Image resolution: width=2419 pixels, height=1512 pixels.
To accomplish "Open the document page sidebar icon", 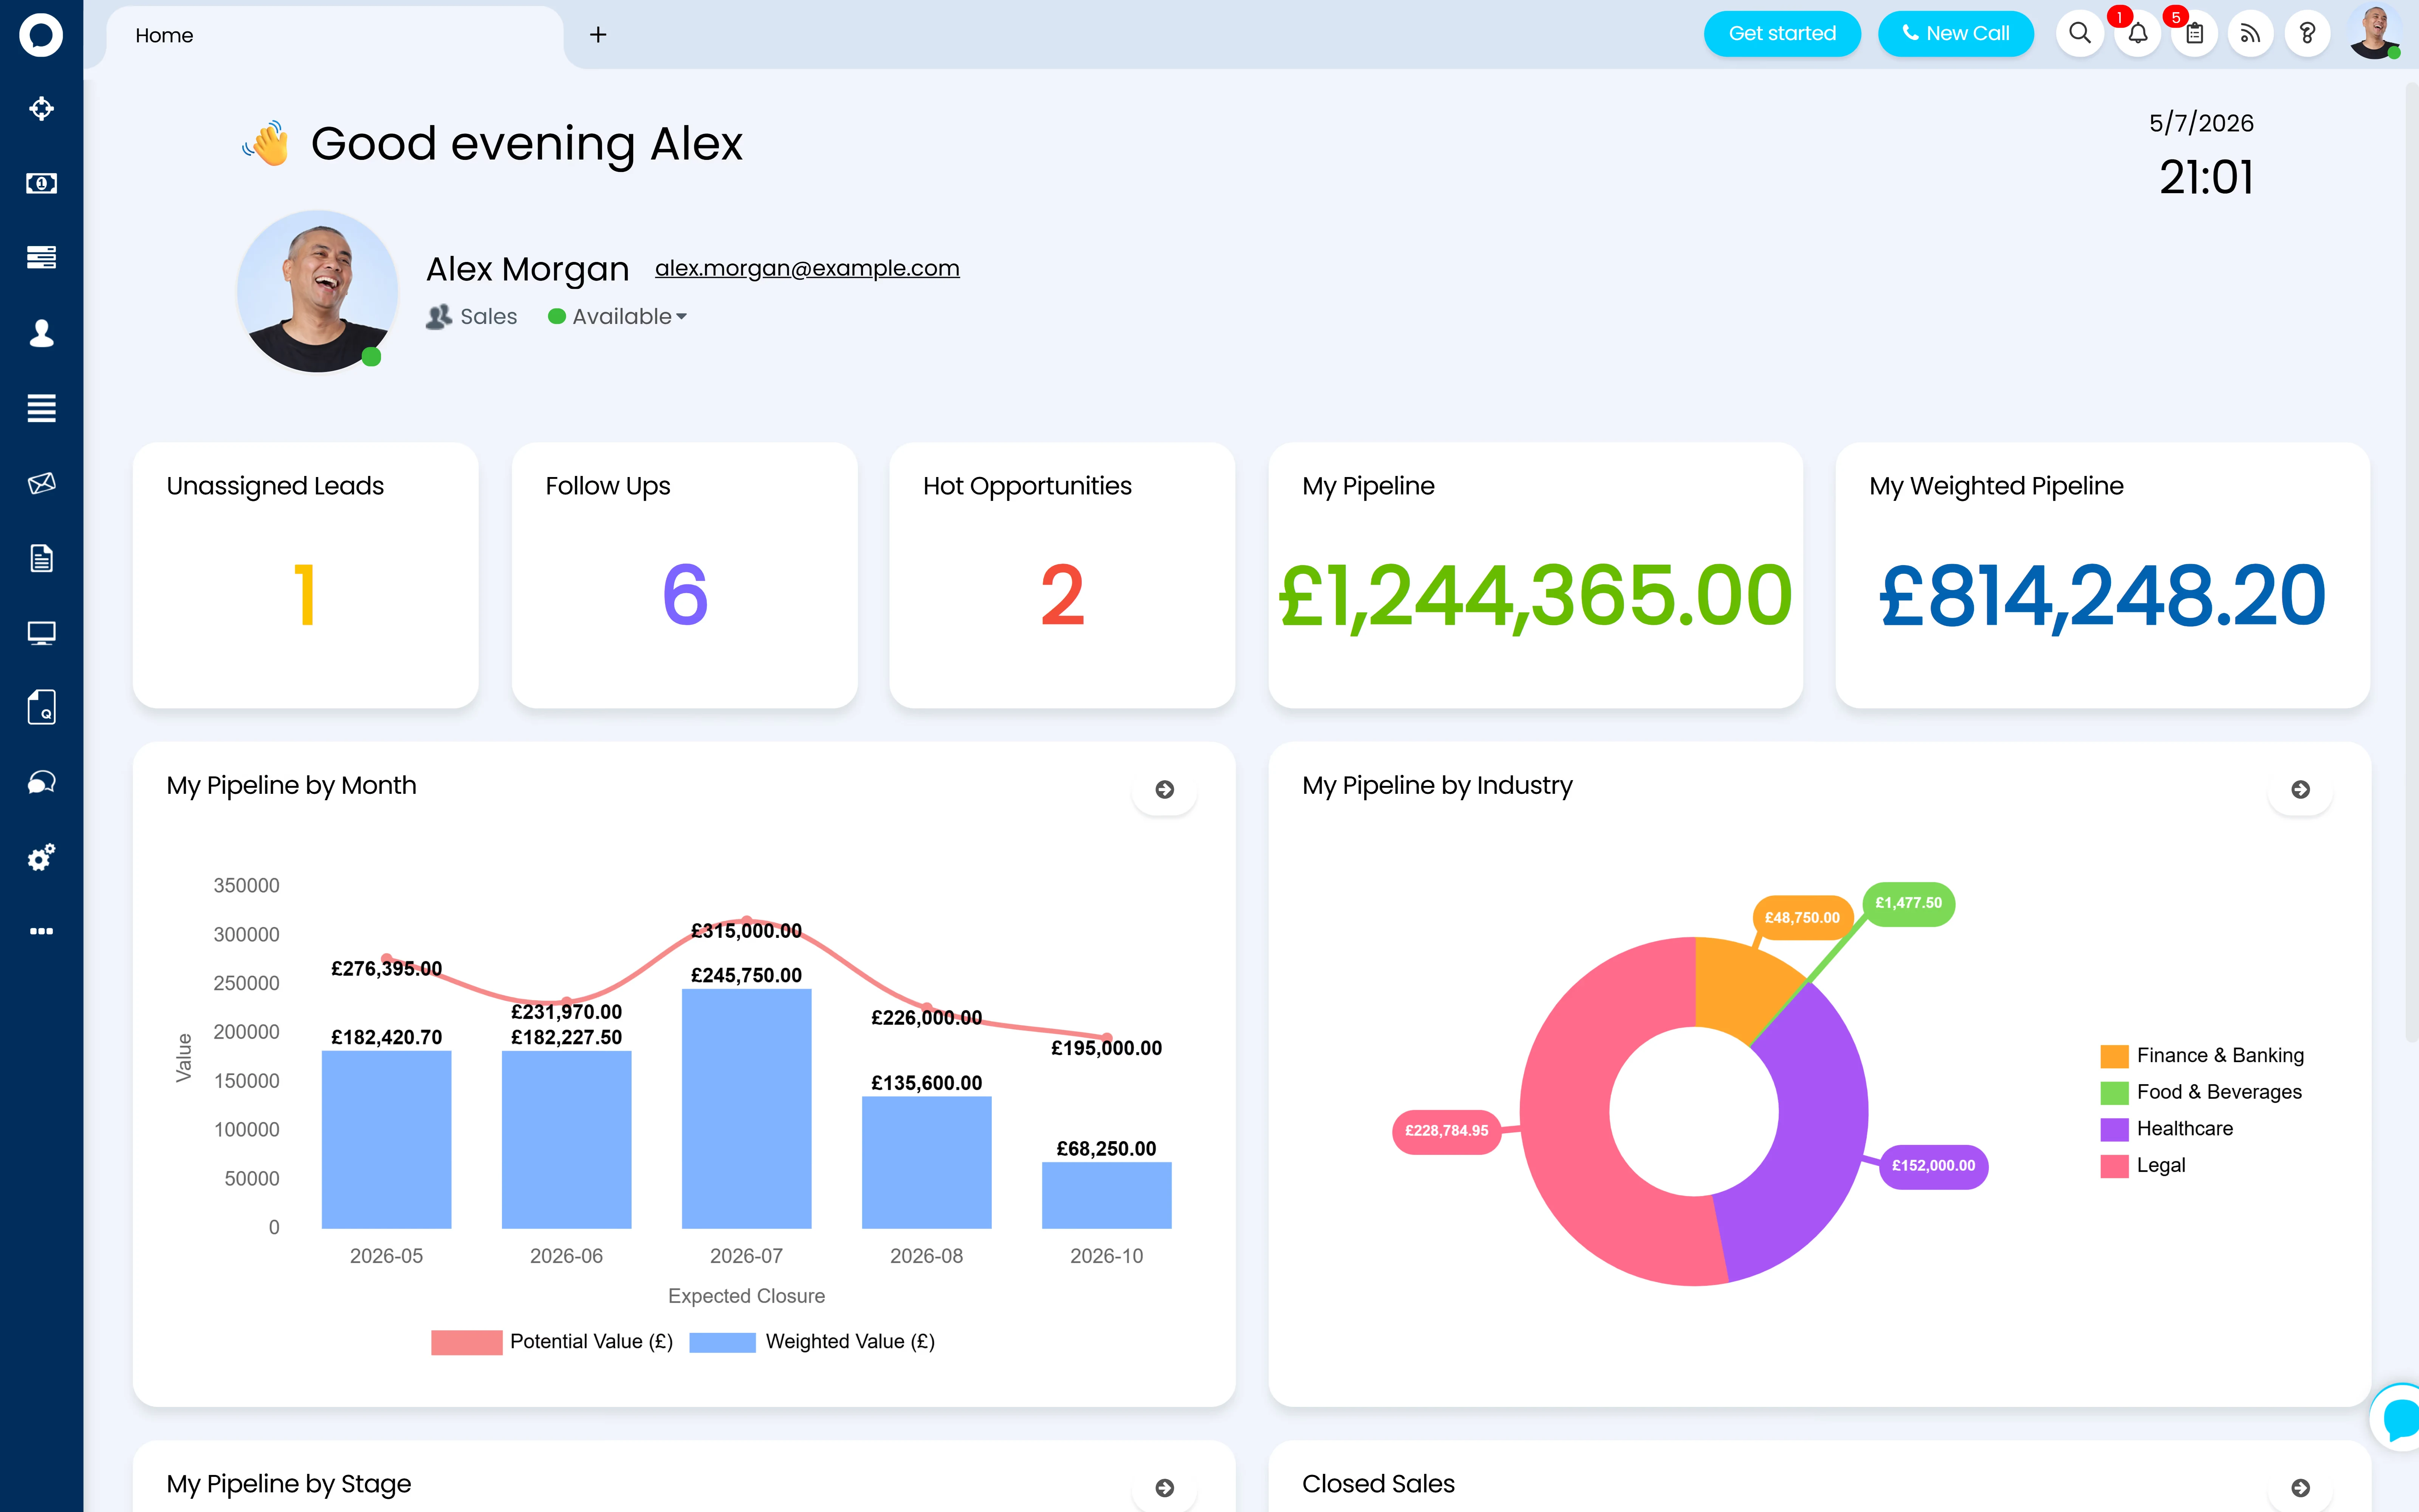I will point(41,558).
